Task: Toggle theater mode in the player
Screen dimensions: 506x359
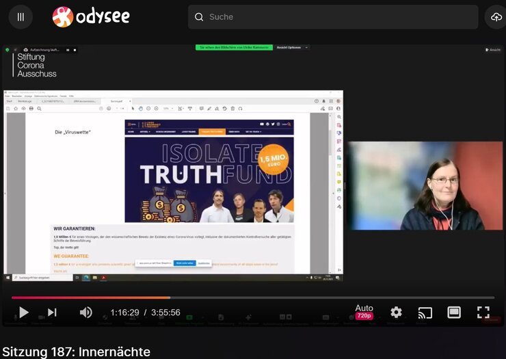Action: pos(454,313)
